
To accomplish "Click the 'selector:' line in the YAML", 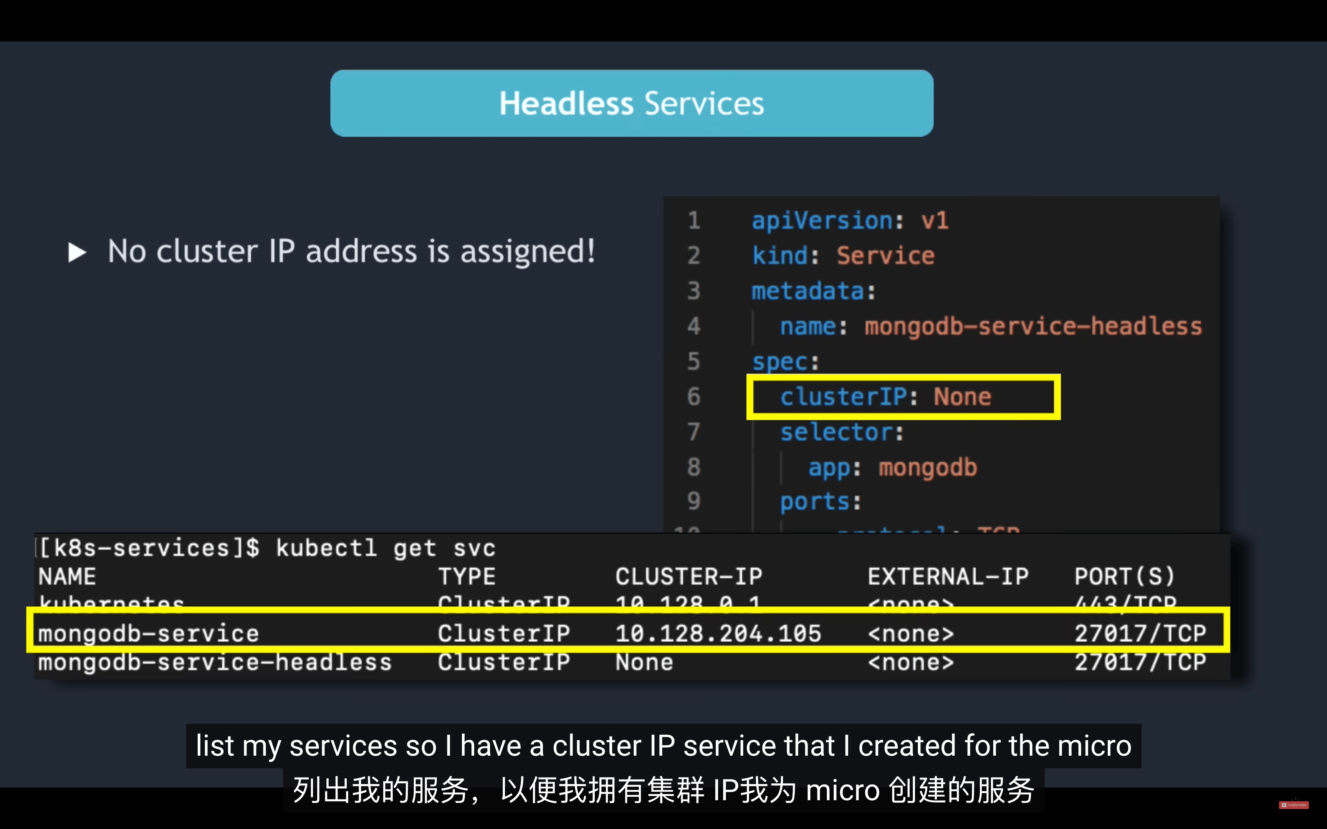I will coord(842,432).
